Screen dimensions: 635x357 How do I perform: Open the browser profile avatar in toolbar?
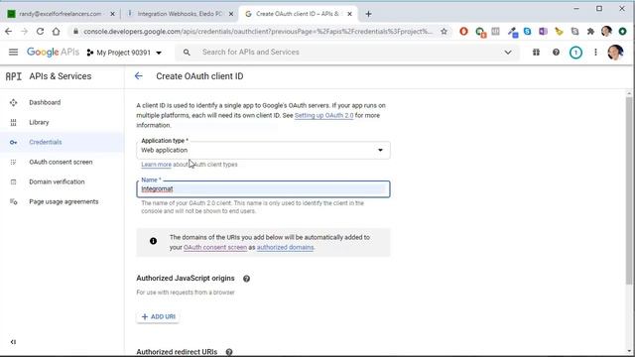(606, 31)
